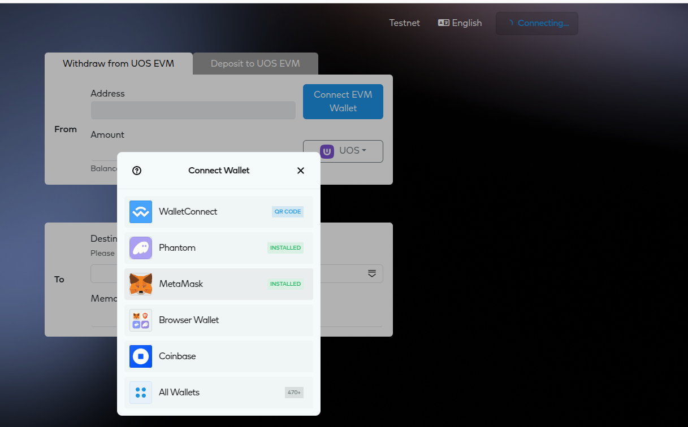Click the To label

pos(59,280)
